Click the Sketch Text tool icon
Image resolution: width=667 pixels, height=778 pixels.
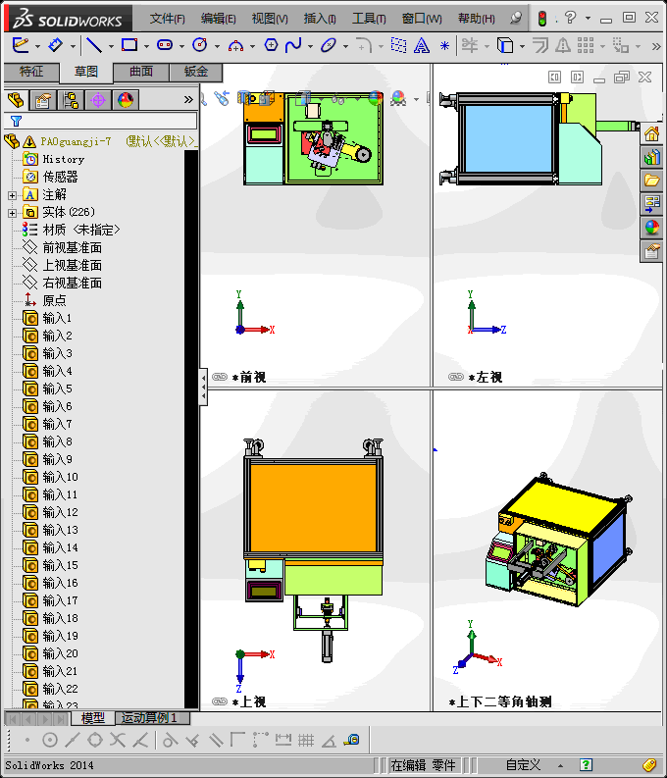tap(422, 46)
